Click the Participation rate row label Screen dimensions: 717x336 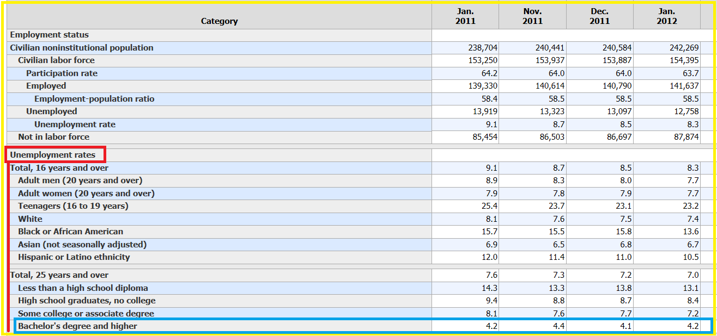(62, 73)
